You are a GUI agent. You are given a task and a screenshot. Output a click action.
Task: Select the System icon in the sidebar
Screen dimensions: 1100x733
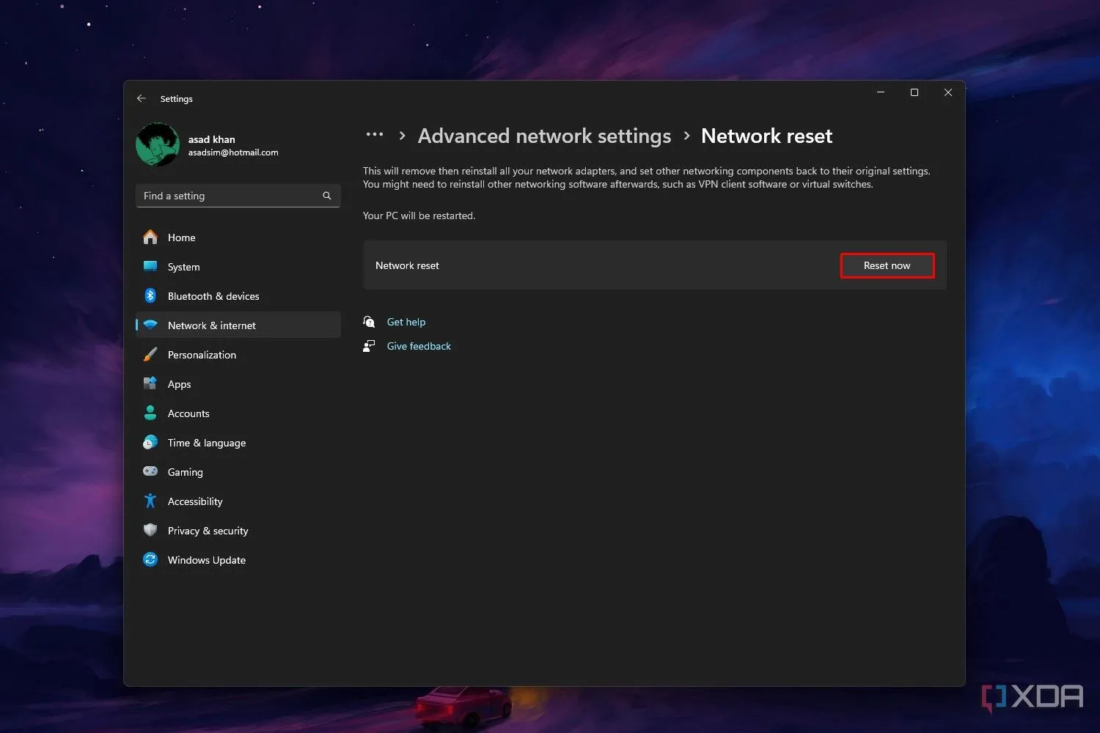(150, 267)
